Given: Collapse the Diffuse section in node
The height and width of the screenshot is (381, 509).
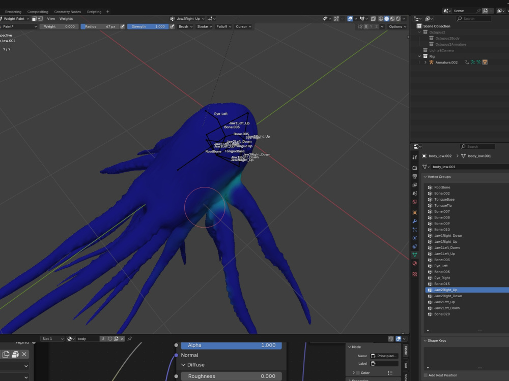Looking at the screenshot, I should (183, 365).
